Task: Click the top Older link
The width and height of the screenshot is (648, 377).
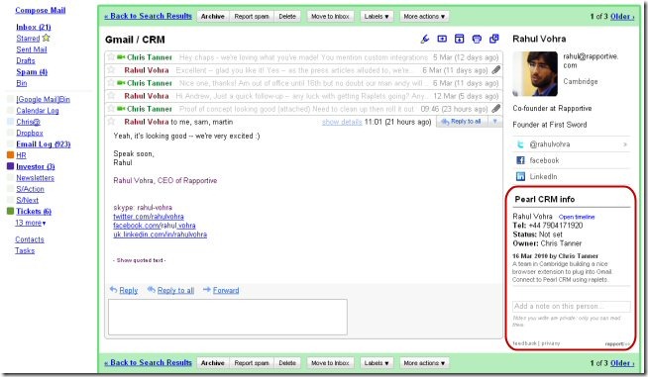Action: [x=622, y=16]
